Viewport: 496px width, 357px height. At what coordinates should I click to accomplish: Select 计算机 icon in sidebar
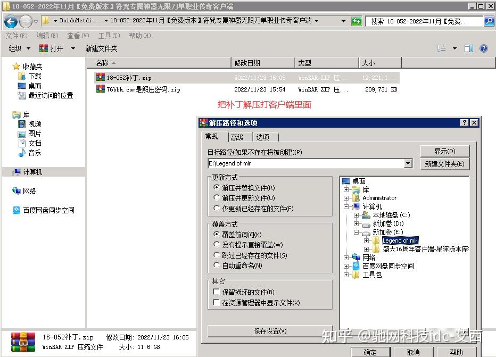[x=16, y=172]
